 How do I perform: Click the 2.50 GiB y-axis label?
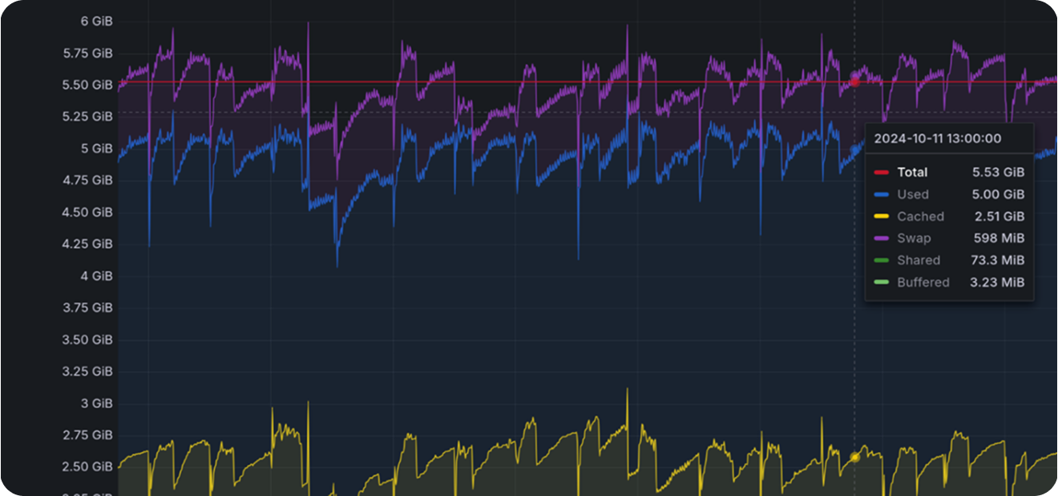(87, 466)
